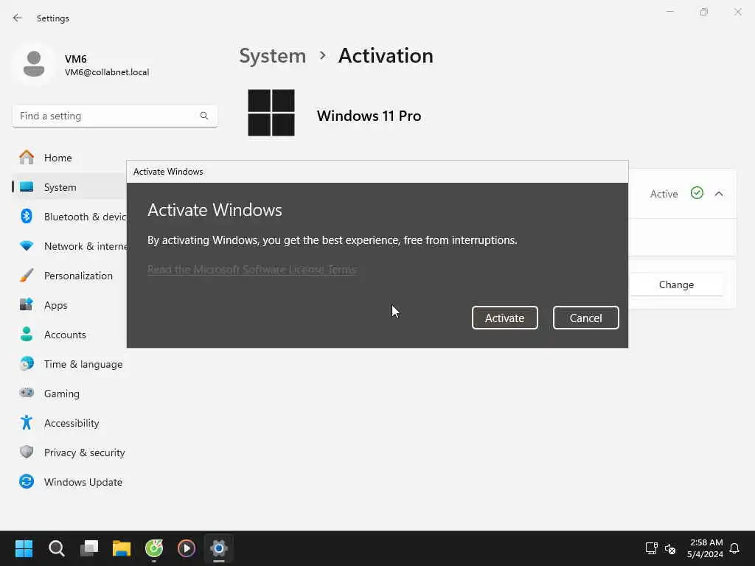Image resolution: width=755 pixels, height=566 pixels.
Task: Cancel the Activate Windows dialog
Action: 585,318
